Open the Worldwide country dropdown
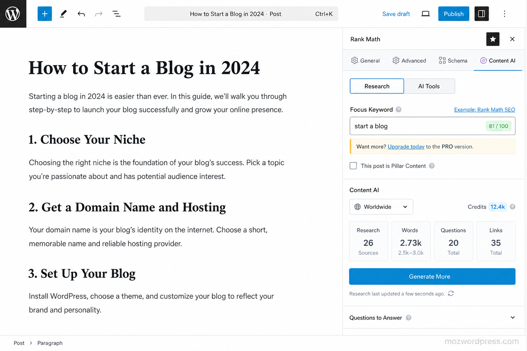527x351 pixels. click(x=381, y=207)
